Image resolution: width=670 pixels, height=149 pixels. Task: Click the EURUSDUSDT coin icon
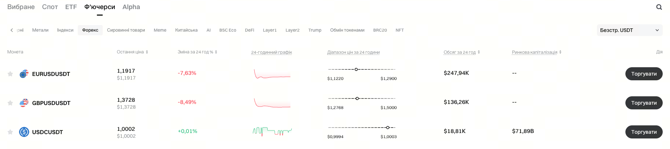(24, 74)
